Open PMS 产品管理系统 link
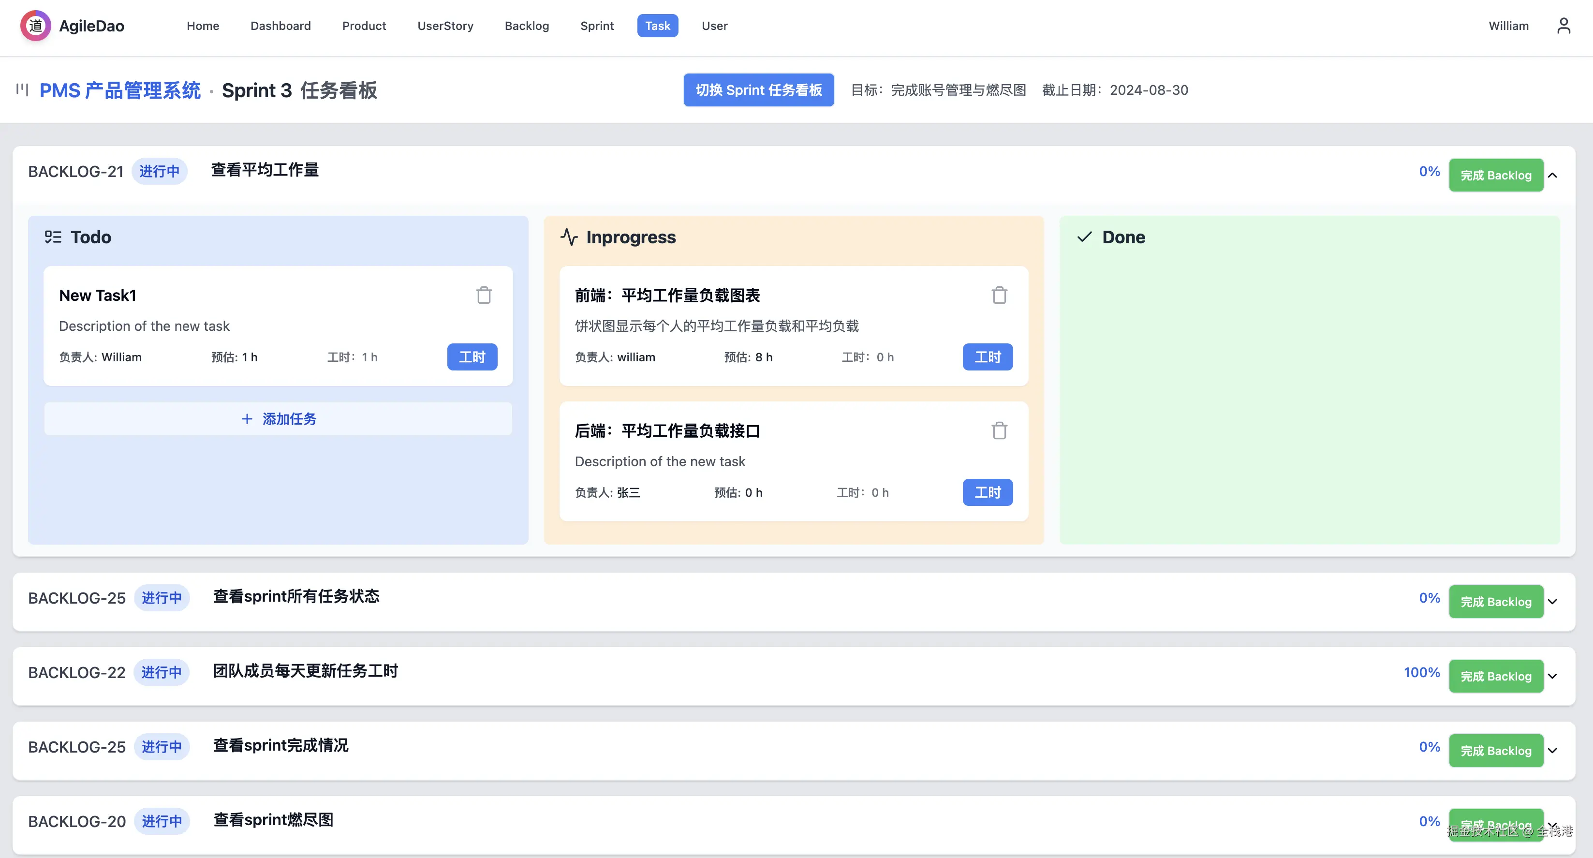The image size is (1593, 858). click(120, 89)
